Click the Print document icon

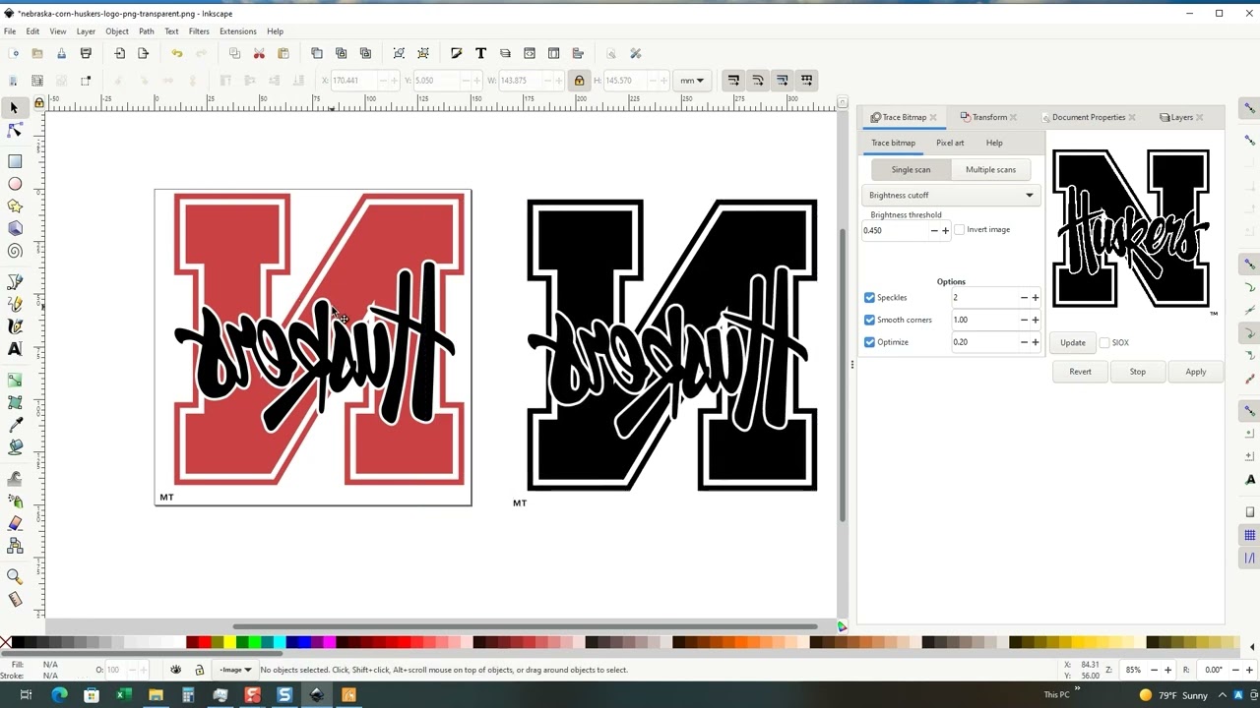click(x=86, y=53)
